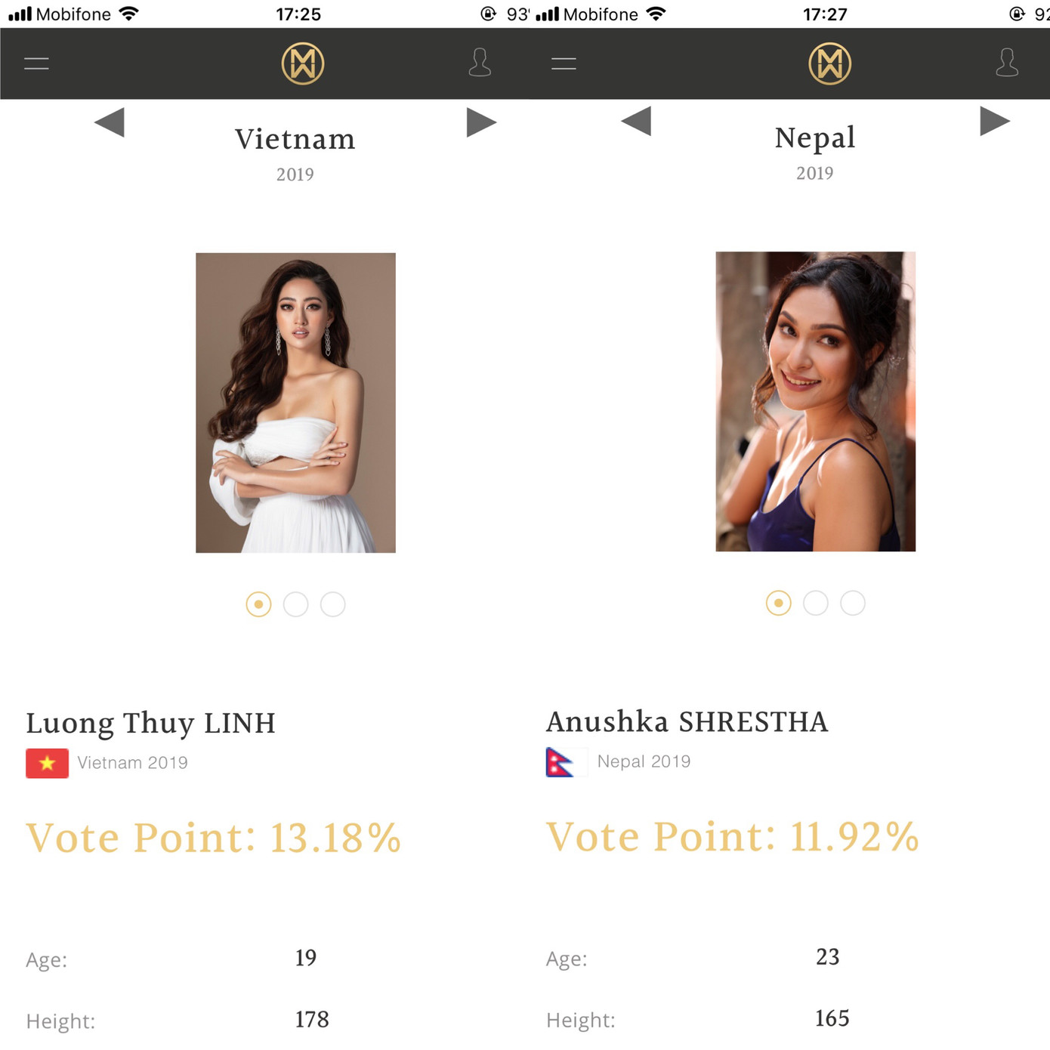The image size is (1050, 1050).
Task: Open hamburger menu on Nepal screen
Action: 564,63
